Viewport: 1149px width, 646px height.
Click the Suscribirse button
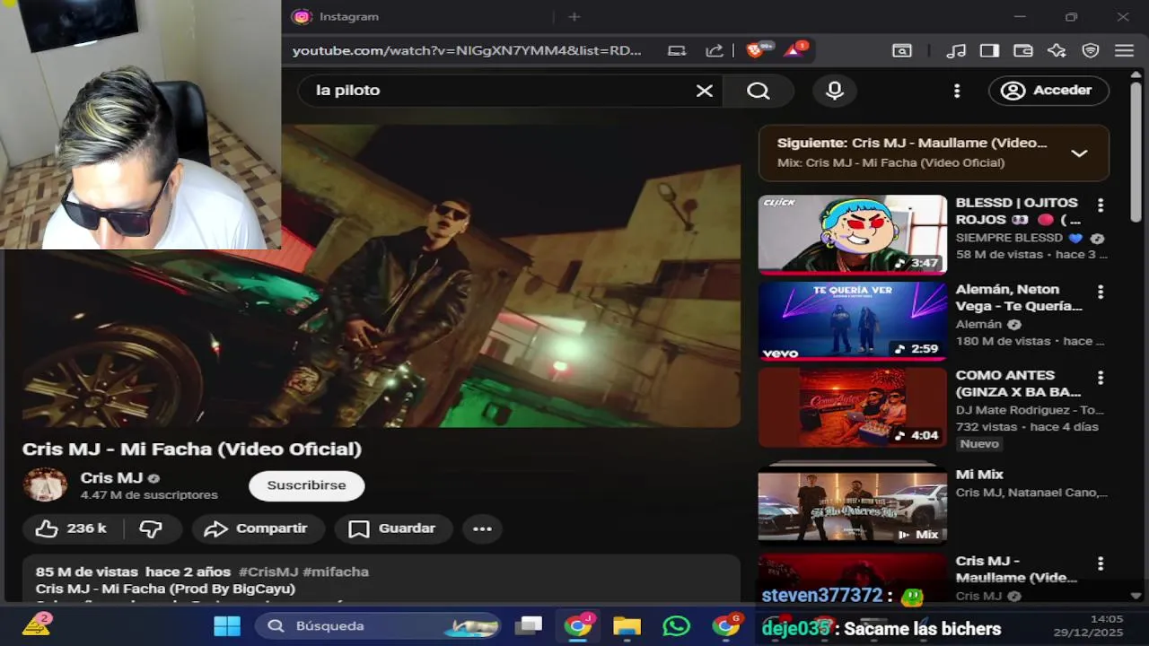point(306,485)
